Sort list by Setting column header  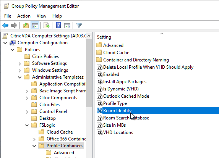[x=104, y=37]
